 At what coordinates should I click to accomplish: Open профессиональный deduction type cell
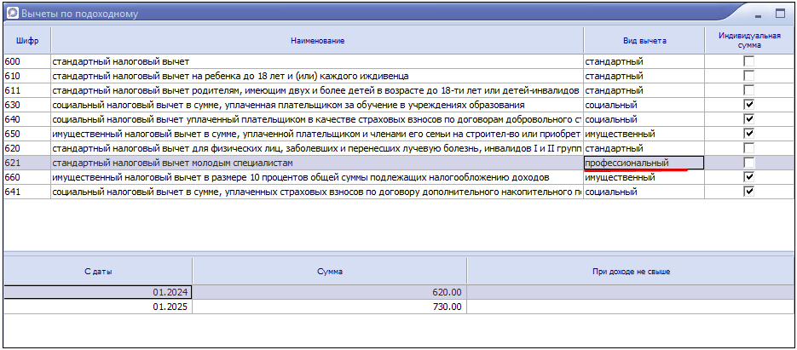644,163
